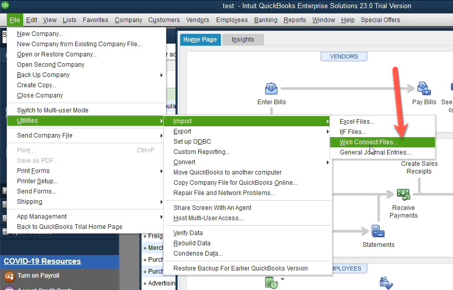Click the Create Sales Receipts label
This screenshot has height=290, width=453.
point(419,167)
